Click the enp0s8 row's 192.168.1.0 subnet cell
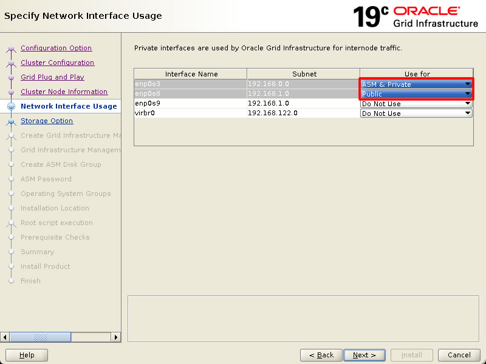The image size is (486, 364). 303,93
